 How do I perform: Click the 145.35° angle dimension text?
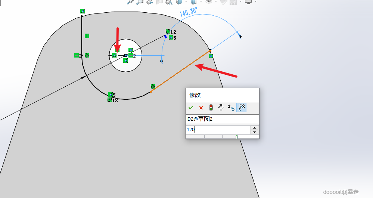point(189,12)
